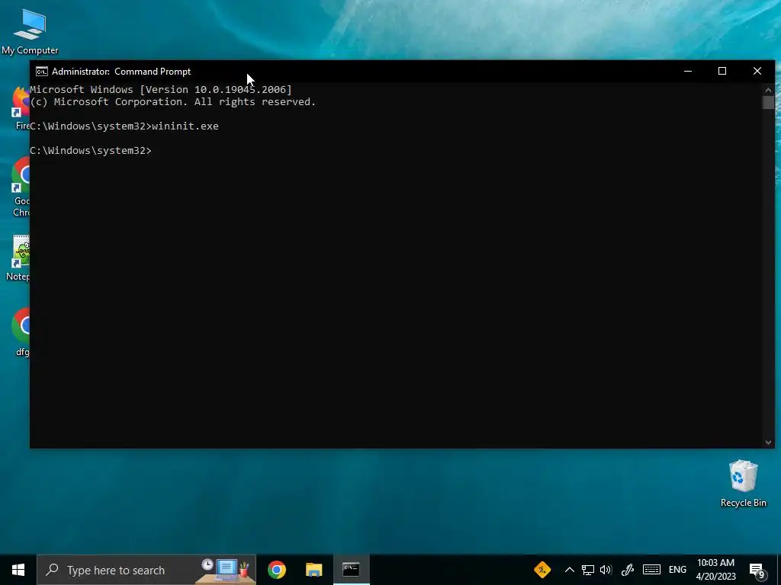Click the console scrollbar up arrow
This screenshot has height=585, width=781.
[x=768, y=90]
